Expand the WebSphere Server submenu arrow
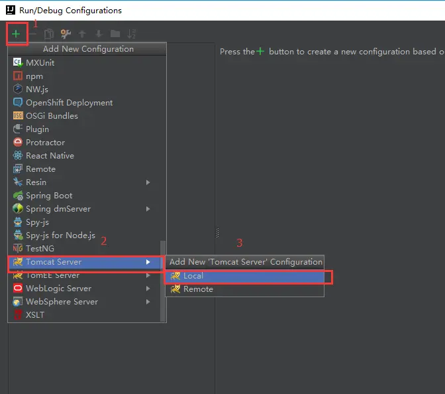The height and width of the screenshot is (394, 445). [148, 302]
